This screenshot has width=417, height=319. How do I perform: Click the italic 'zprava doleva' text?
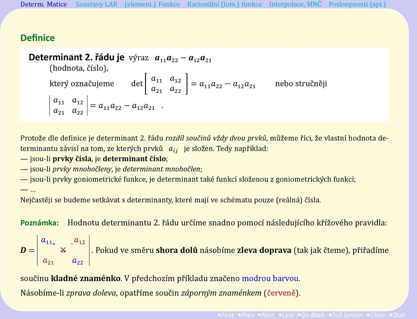(x=91, y=293)
